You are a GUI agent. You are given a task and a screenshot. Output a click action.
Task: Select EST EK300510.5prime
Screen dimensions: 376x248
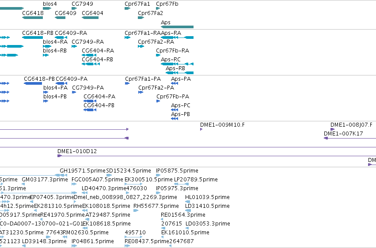point(148,180)
